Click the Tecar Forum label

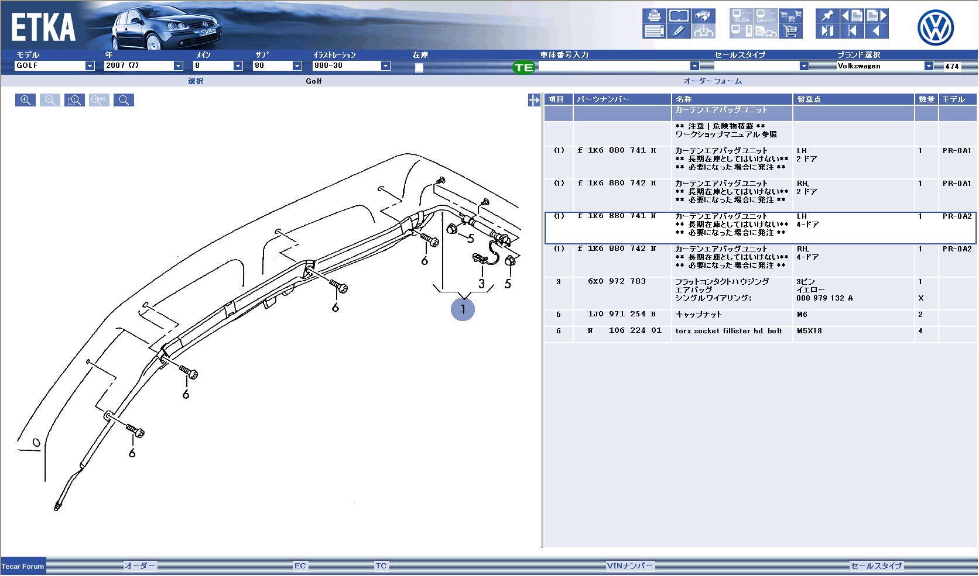tap(23, 566)
